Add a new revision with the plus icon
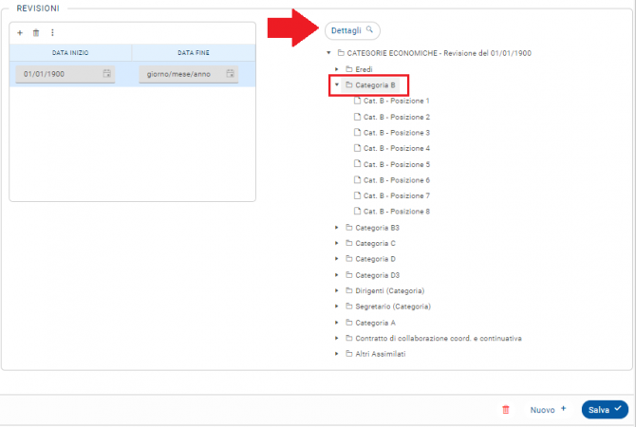Viewport: 636px width, 427px height. [x=20, y=33]
